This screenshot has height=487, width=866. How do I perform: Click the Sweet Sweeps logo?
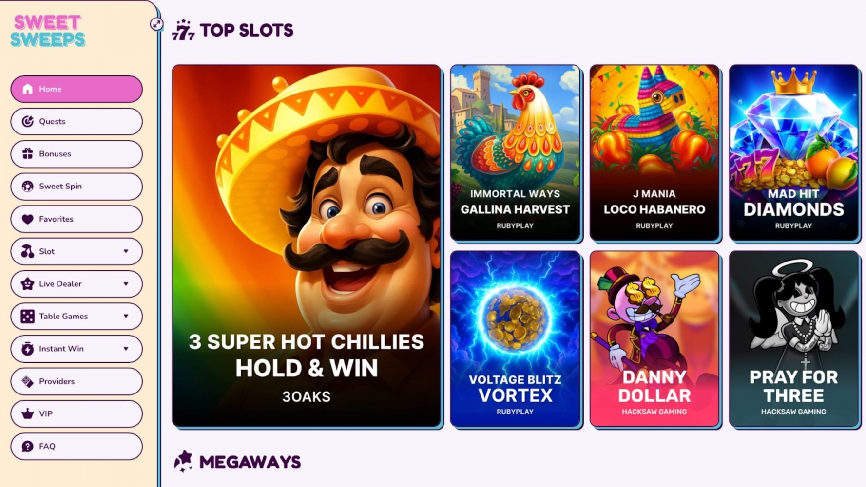click(48, 31)
